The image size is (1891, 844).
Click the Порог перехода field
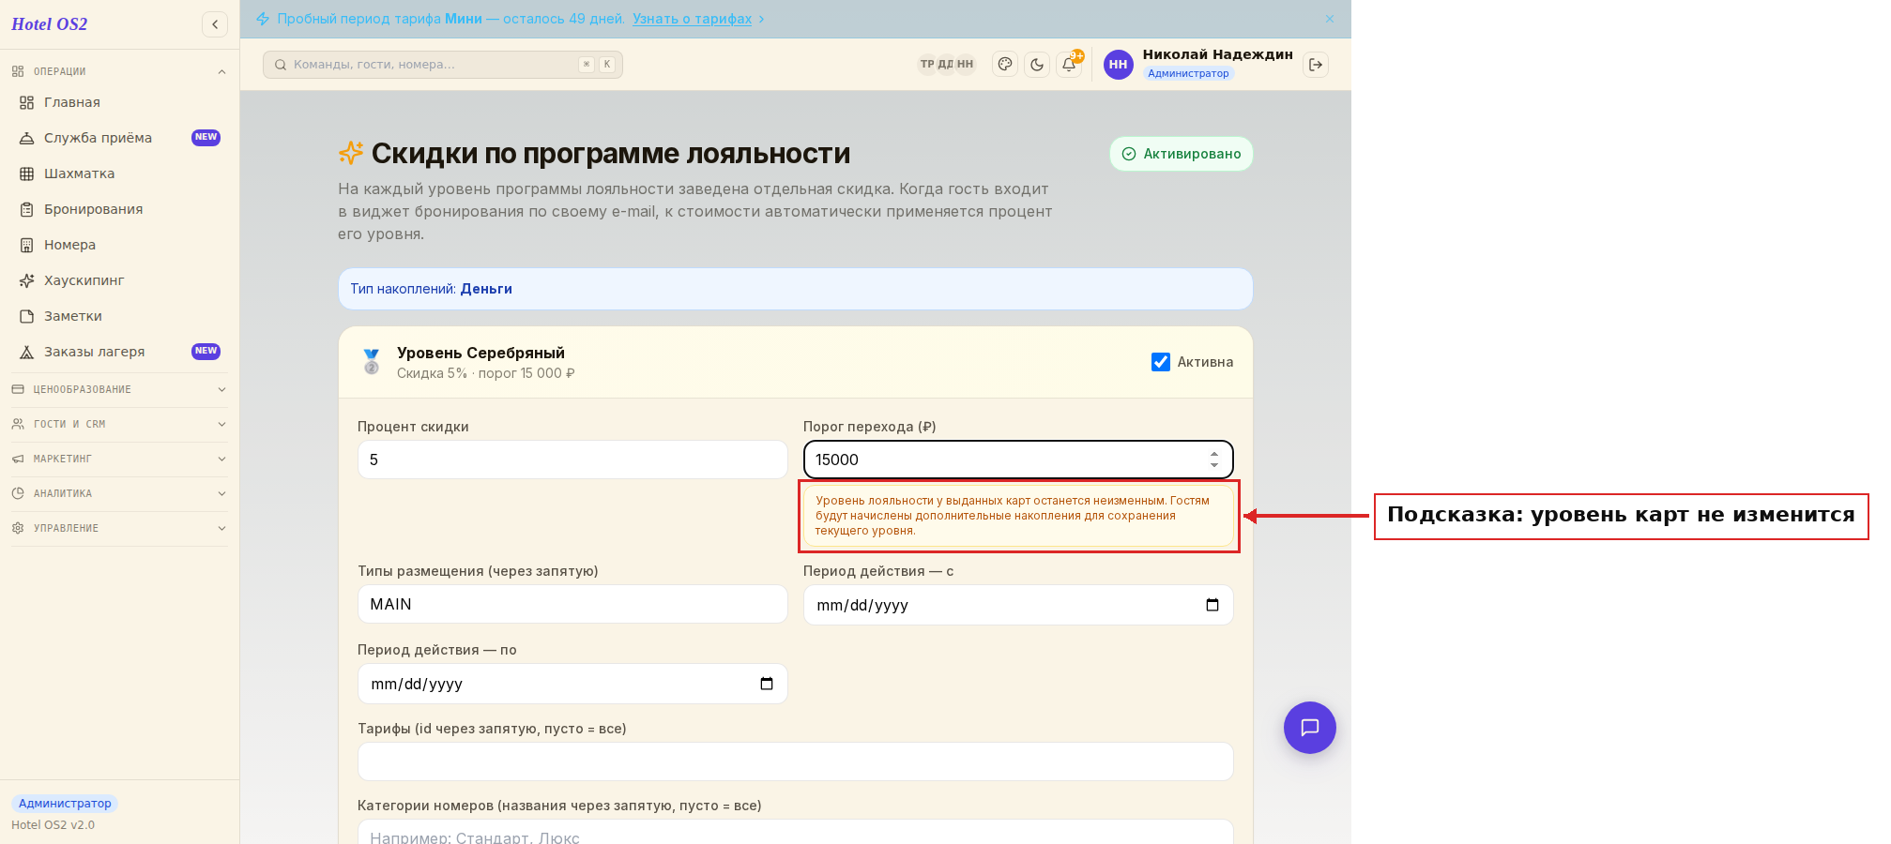[x=1018, y=460]
